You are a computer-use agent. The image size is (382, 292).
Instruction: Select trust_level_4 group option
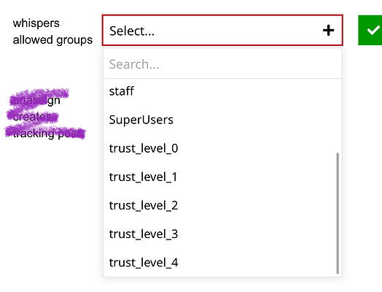click(x=222, y=263)
